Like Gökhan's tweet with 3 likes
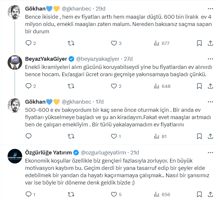 [114, 43]
